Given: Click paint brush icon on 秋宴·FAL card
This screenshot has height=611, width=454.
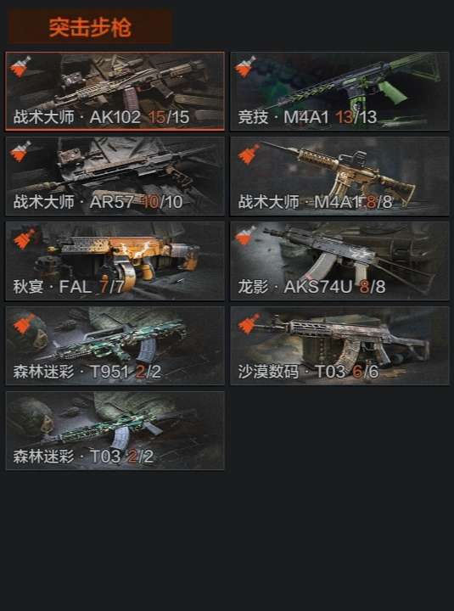Looking at the screenshot, I should (x=24, y=238).
